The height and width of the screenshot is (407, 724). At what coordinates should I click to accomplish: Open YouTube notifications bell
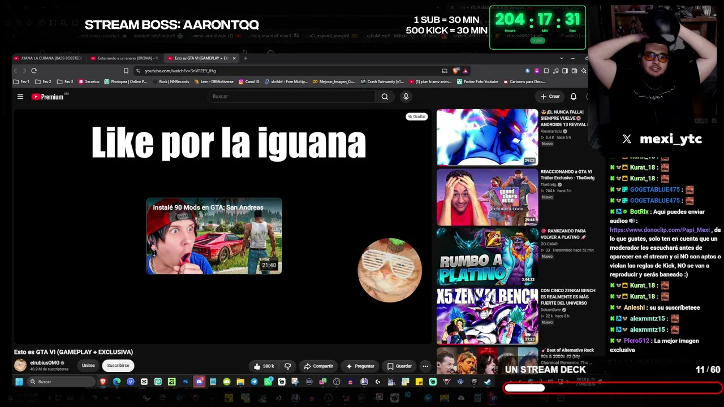click(x=574, y=97)
